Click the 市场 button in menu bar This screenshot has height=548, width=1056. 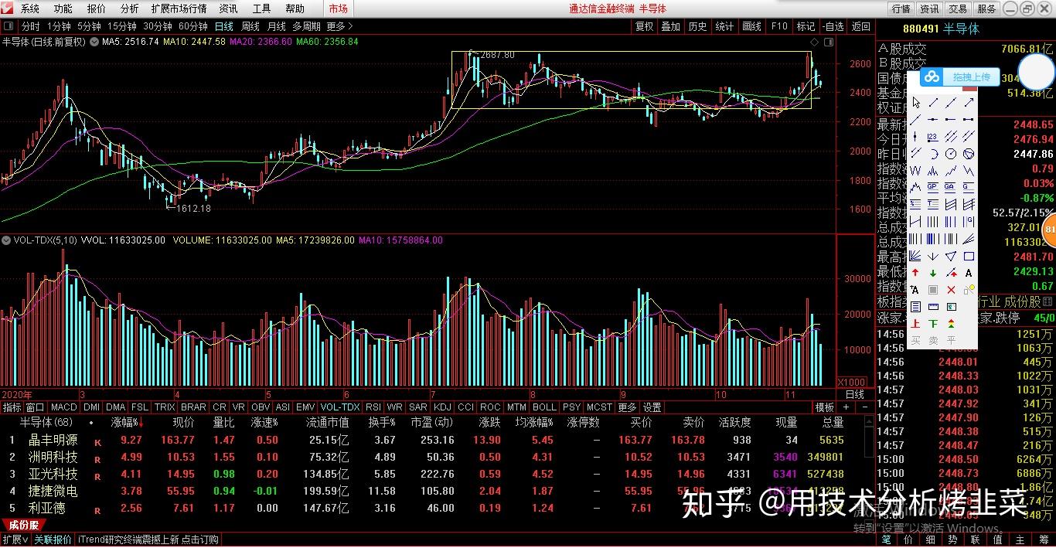click(x=338, y=9)
